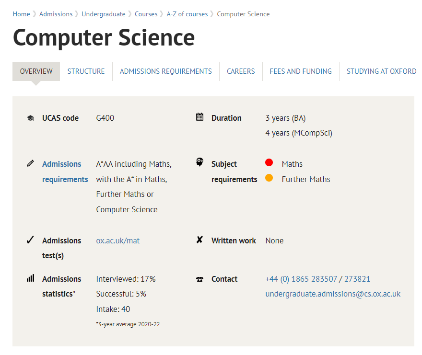Click the red dot next to Maths
Image resolution: width=422 pixels, height=355 pixels.
269,162
